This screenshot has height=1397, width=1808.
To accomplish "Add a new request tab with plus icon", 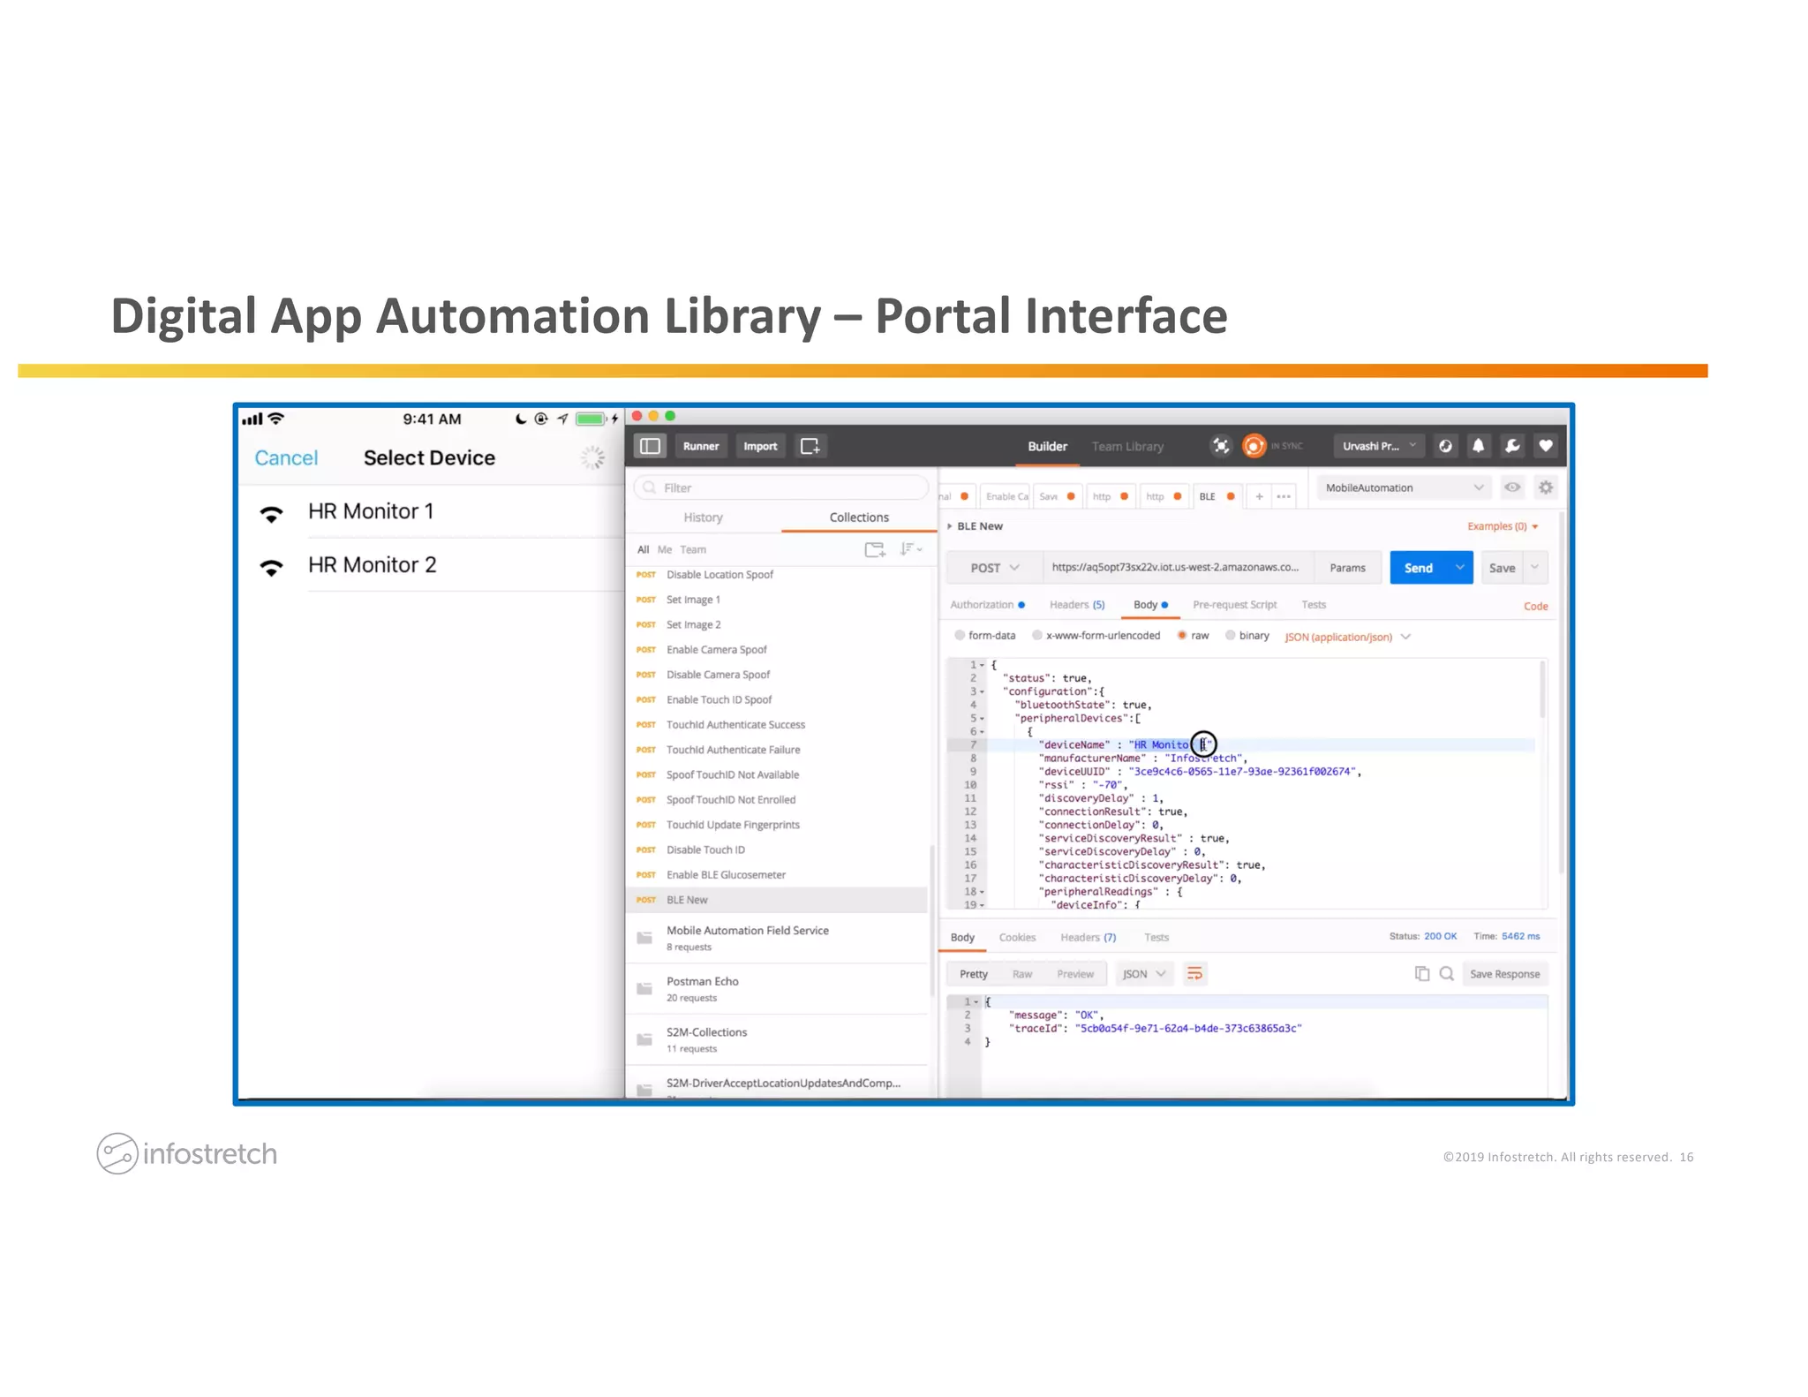I will tap(1259, 496).
